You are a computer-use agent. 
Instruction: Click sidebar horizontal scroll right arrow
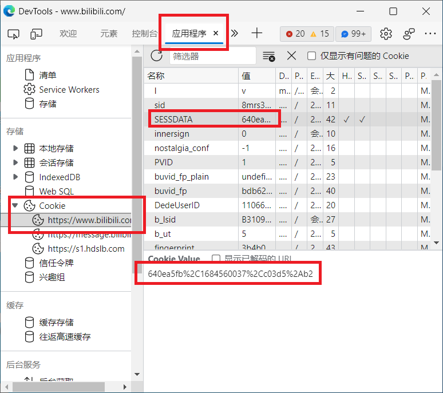pyautogui.click(x=125, y=387)
